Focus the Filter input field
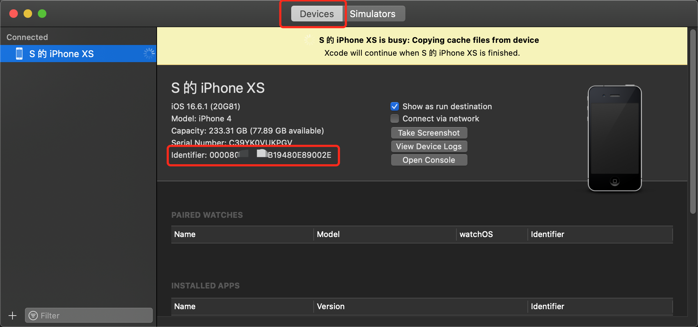The width and height of the screenshot is (698, 327). (x=89, y=315)
